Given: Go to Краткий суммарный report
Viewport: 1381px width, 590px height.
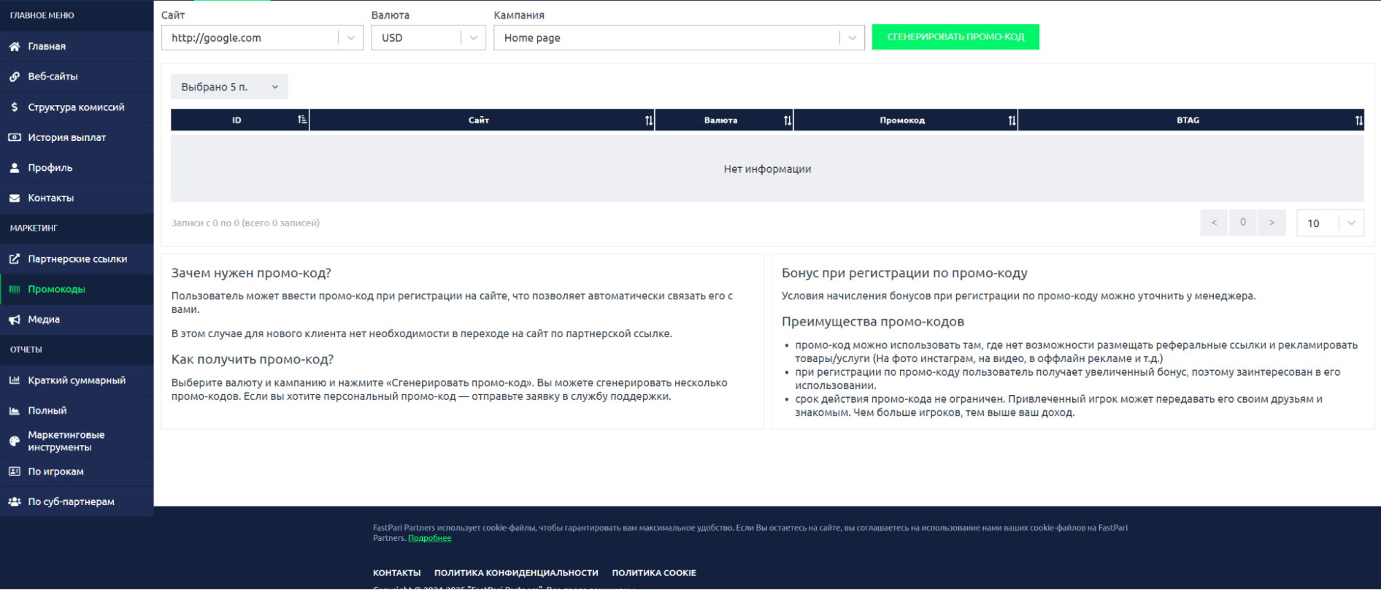Looking at the screenshot, I should tap(77, 380).
